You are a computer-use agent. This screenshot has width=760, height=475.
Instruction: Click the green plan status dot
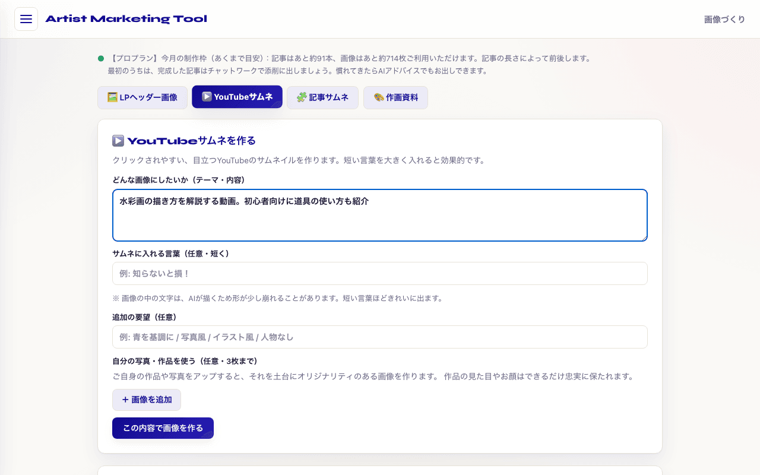point(101,58)
